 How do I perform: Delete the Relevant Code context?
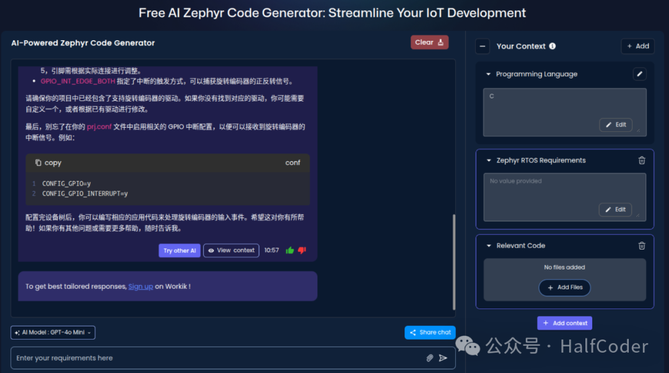(x=642, y=245)
